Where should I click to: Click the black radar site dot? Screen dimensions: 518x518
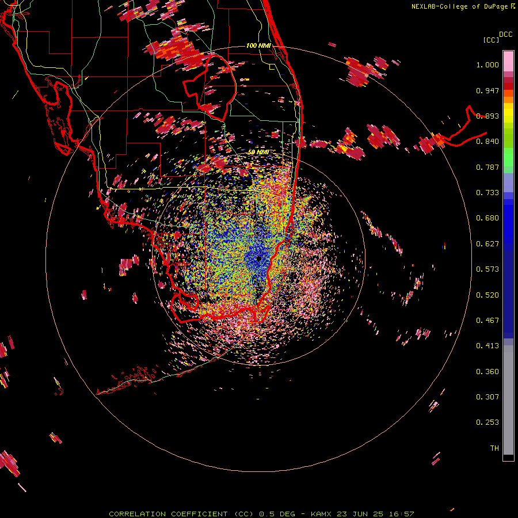point(259,258)
